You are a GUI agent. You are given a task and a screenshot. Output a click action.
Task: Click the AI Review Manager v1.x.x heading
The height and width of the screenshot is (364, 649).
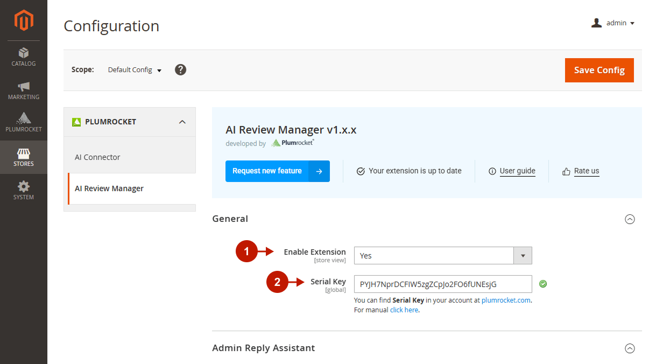tap(291, 130)
